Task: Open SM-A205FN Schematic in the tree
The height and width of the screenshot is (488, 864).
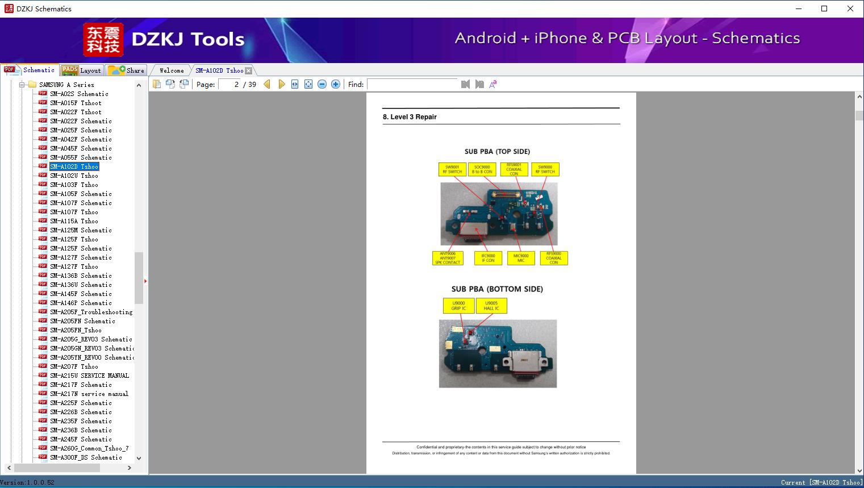Action: [x=82, y=321]
